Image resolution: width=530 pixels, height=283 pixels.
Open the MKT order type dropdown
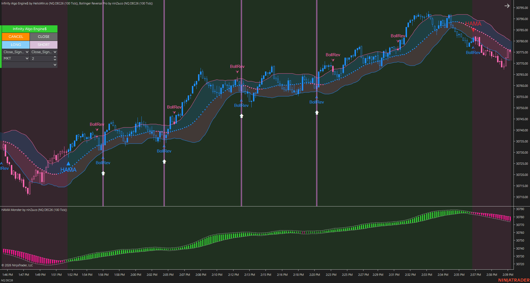tap(16, 58)
